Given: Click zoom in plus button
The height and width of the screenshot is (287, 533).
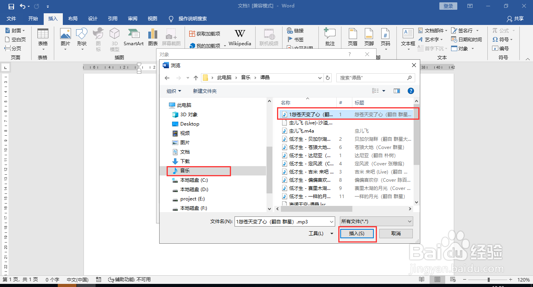Looking at the screenshot, I should click(510, 280).
